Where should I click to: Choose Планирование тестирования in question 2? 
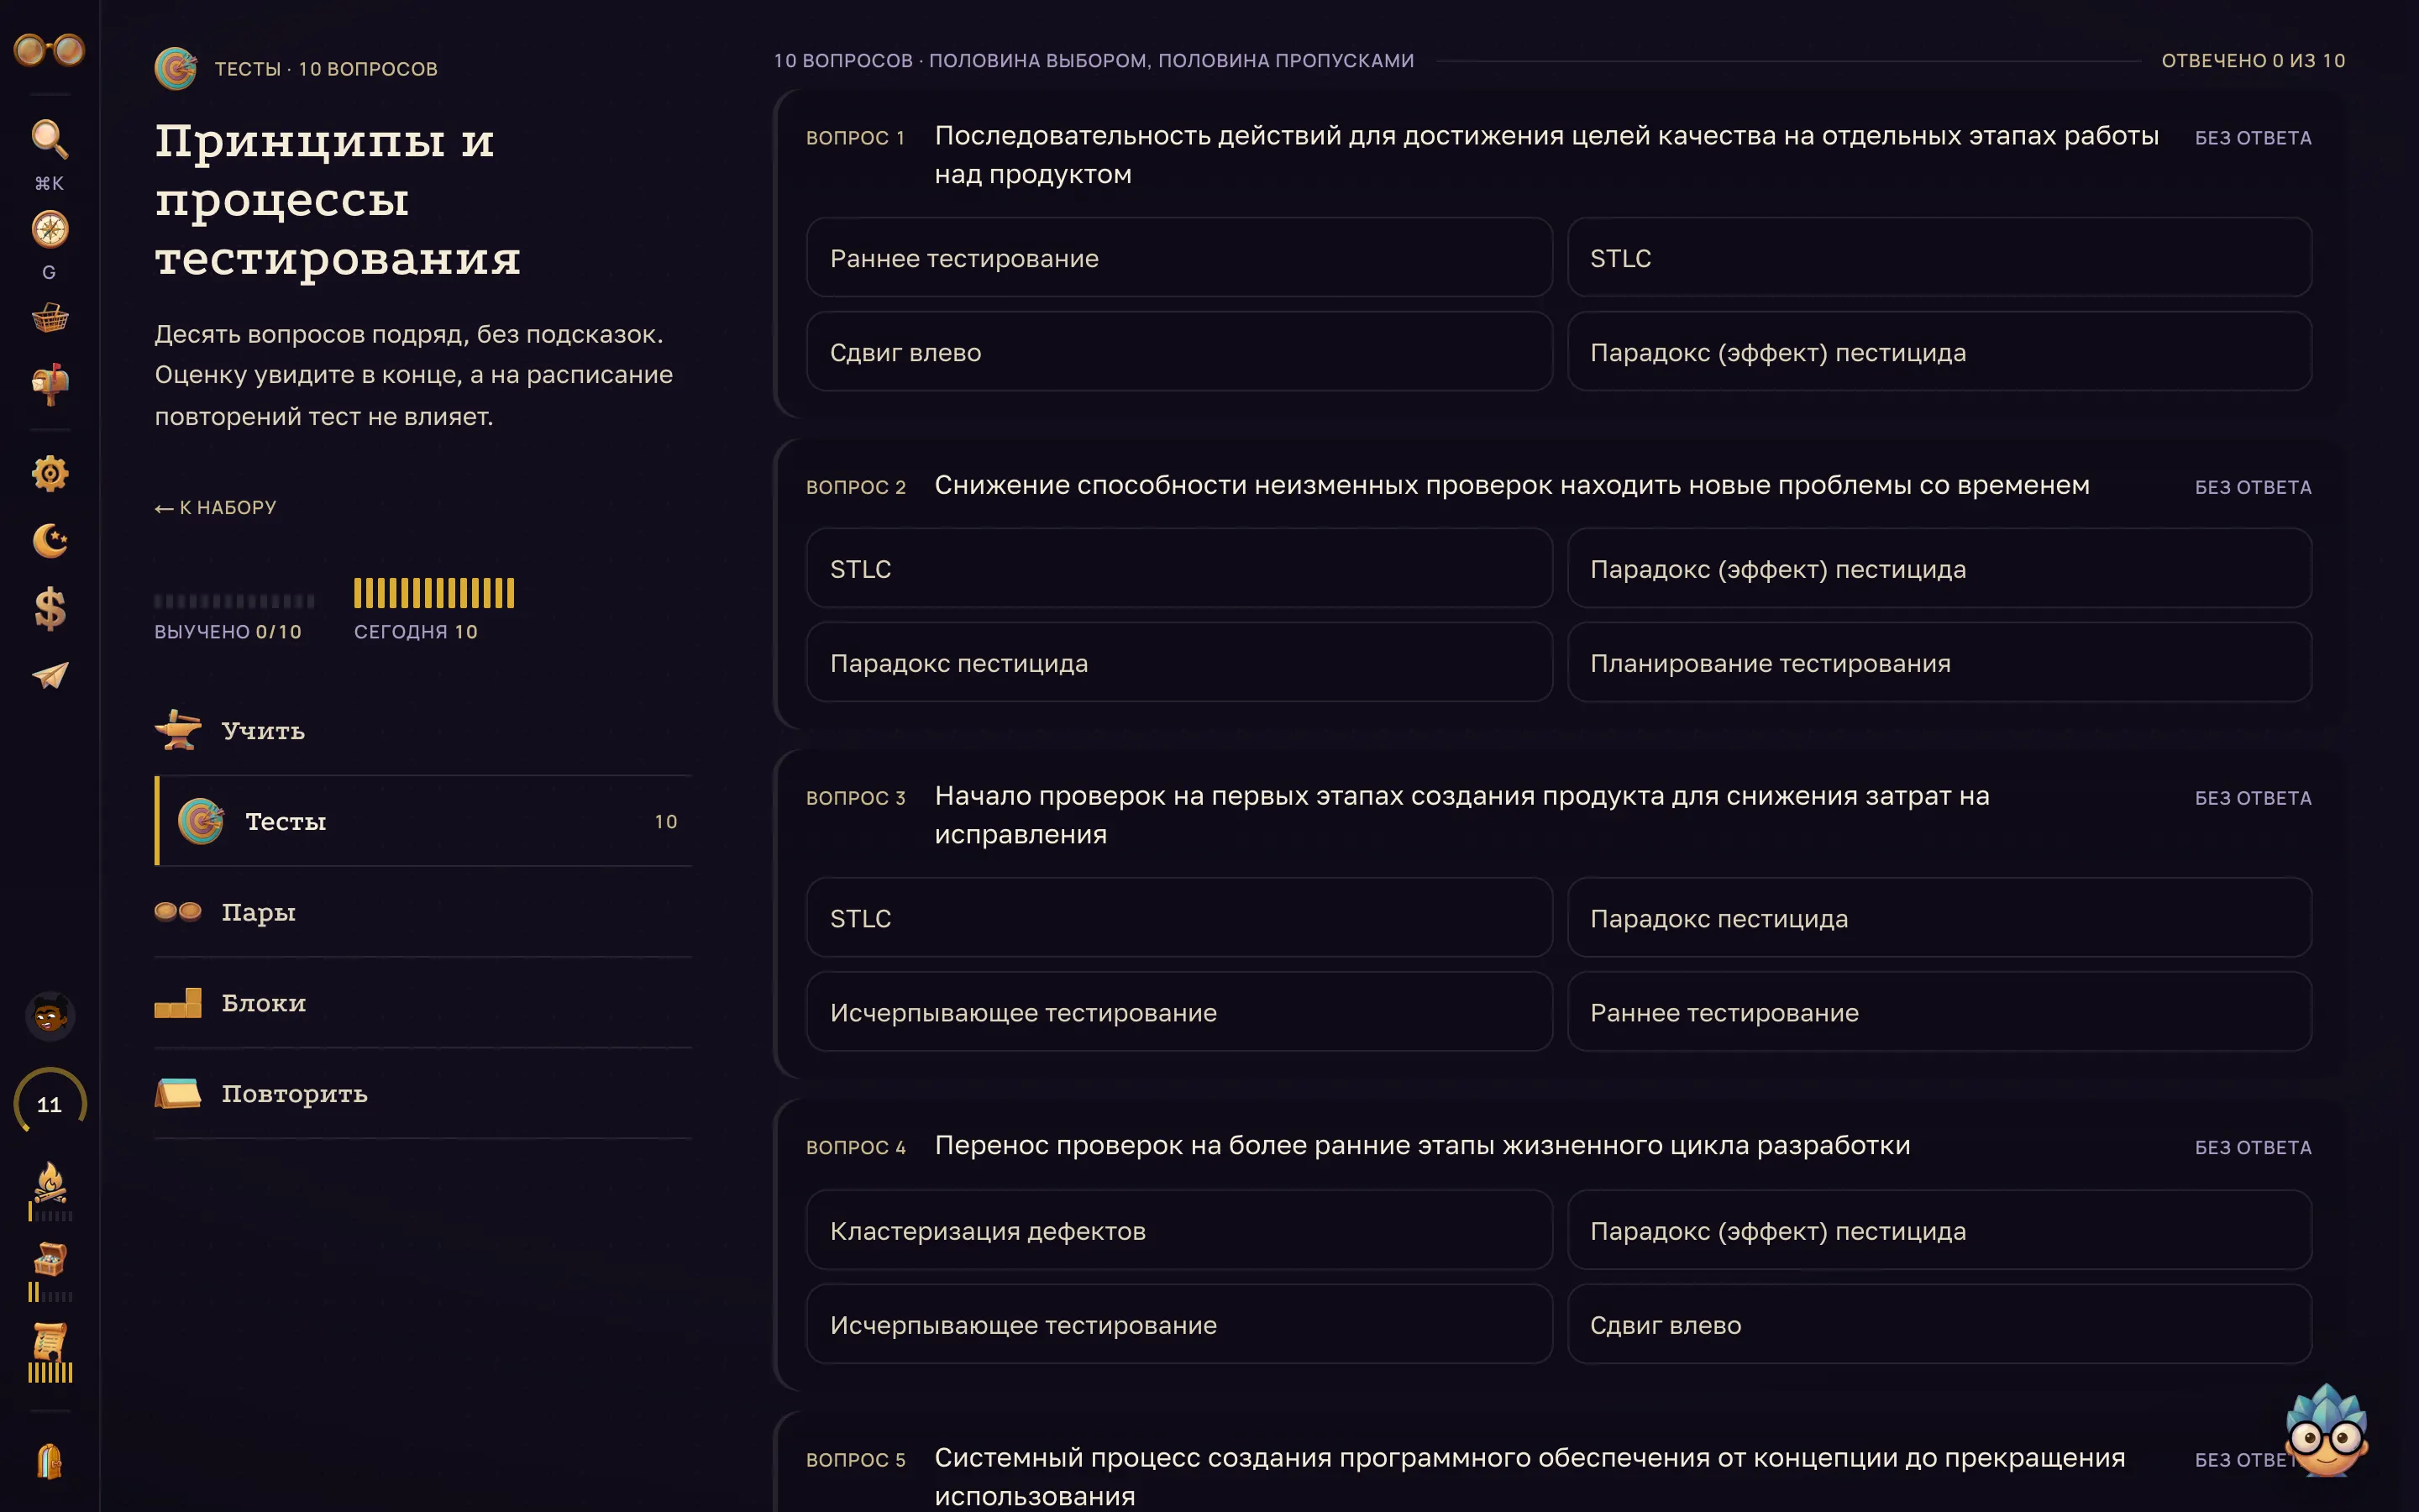(x=1939, y=662)
